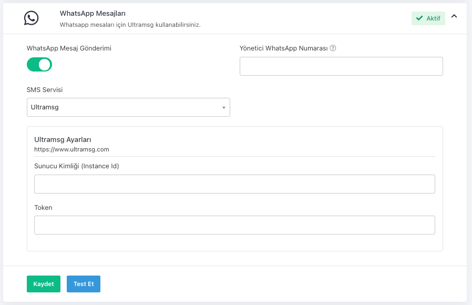Click the help icon beside Yönetici WhatsApp Numarası

[x=333, y=48]
